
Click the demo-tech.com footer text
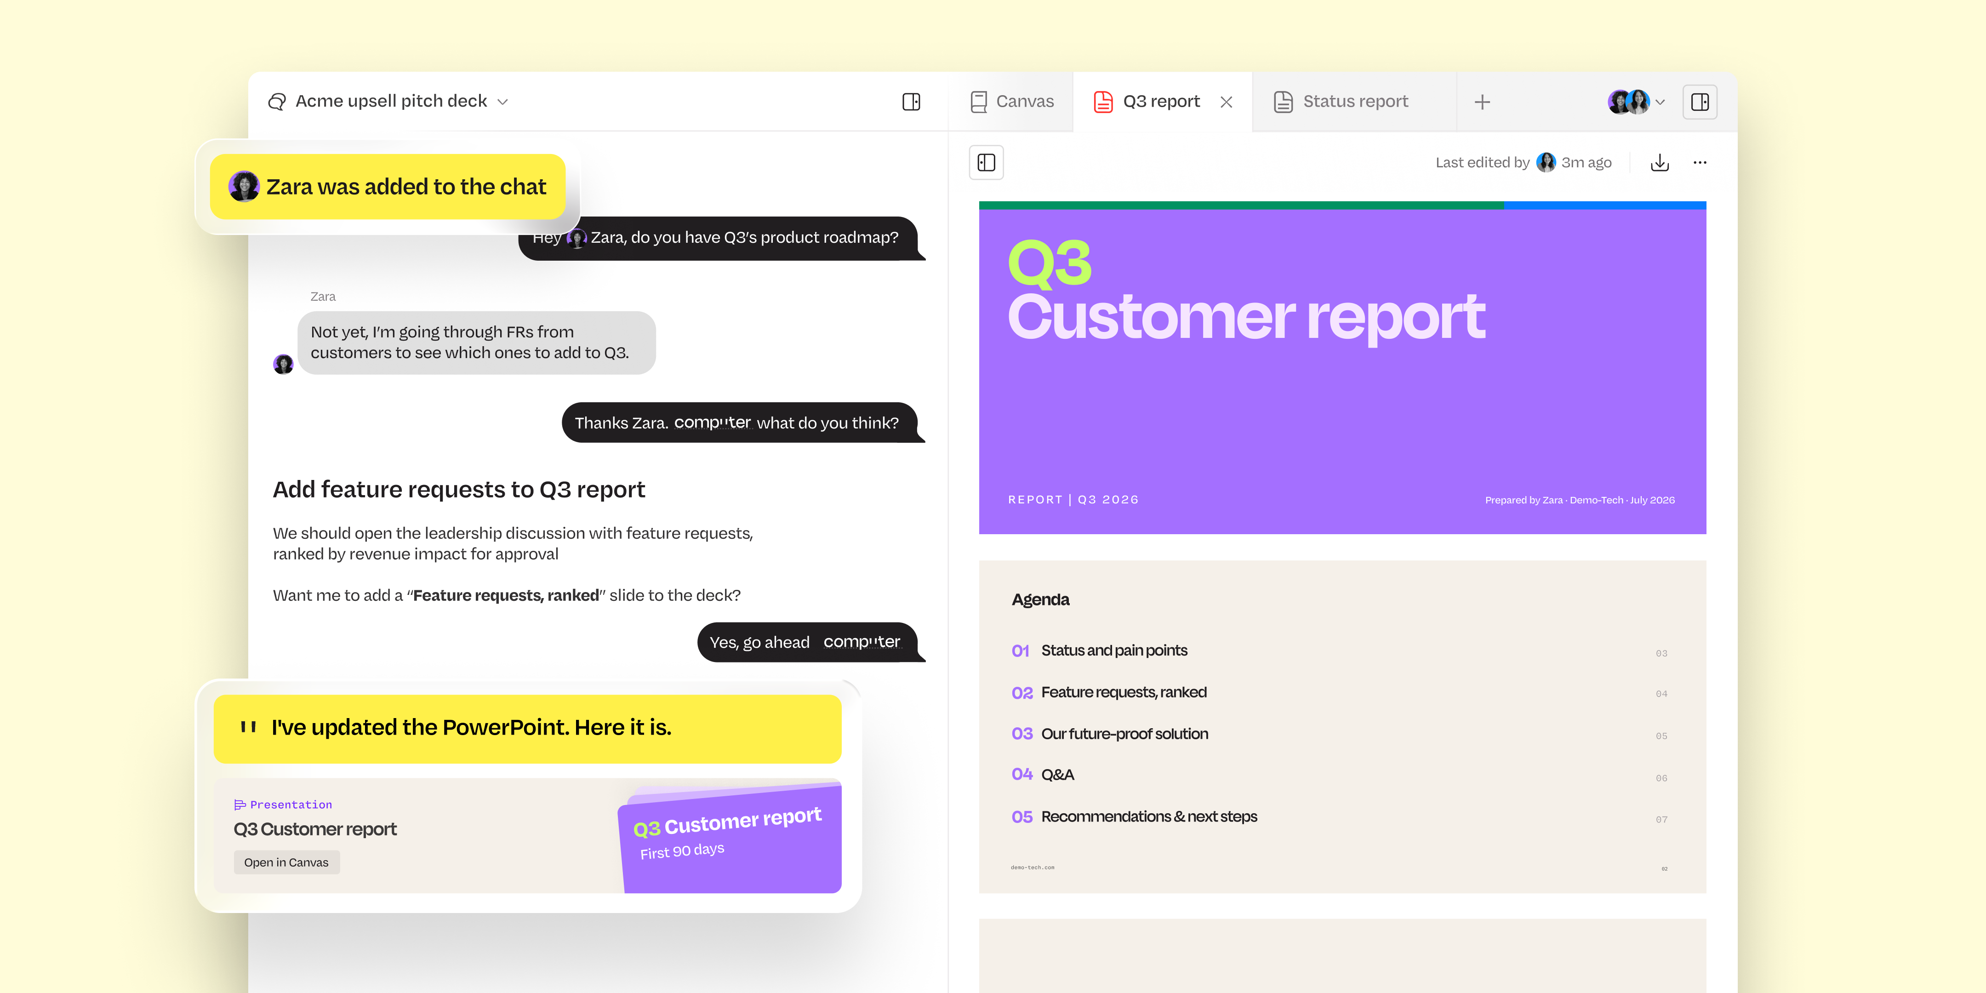[1033, 867]
